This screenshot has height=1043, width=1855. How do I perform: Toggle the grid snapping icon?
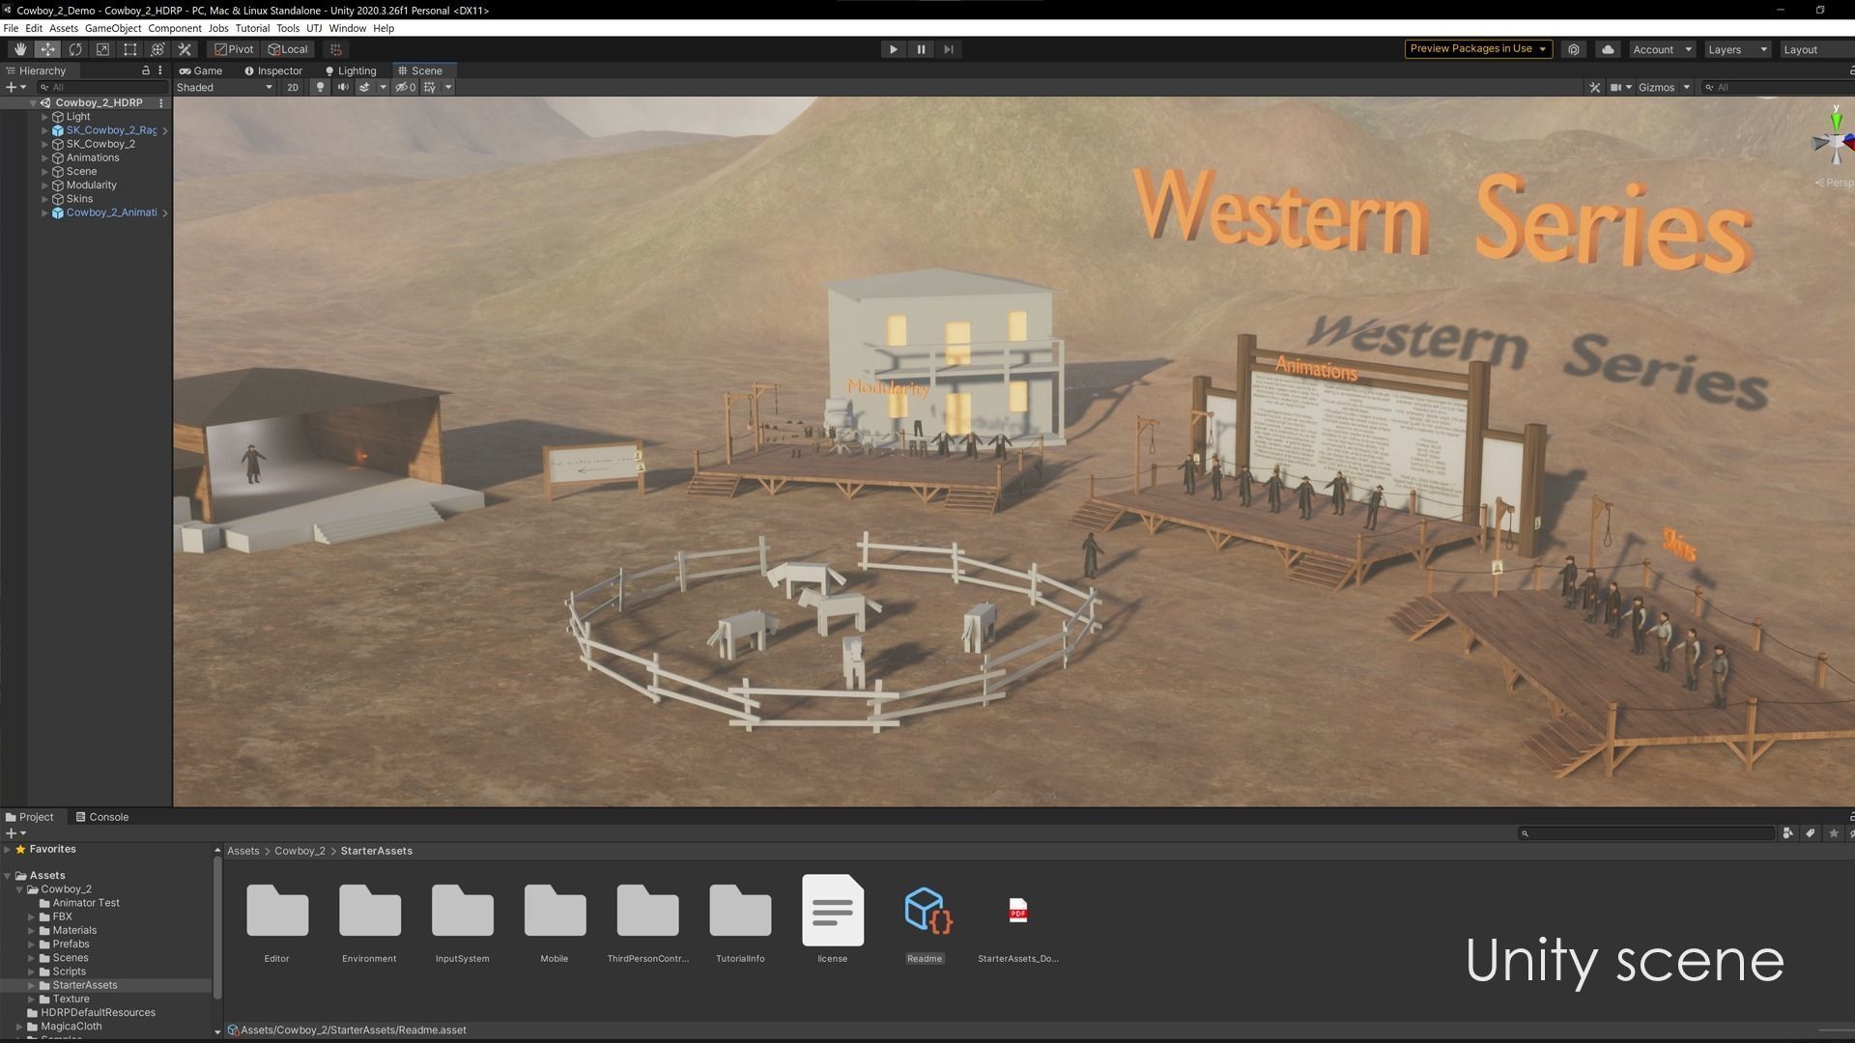pyautogui.click(x=336, y=49)
